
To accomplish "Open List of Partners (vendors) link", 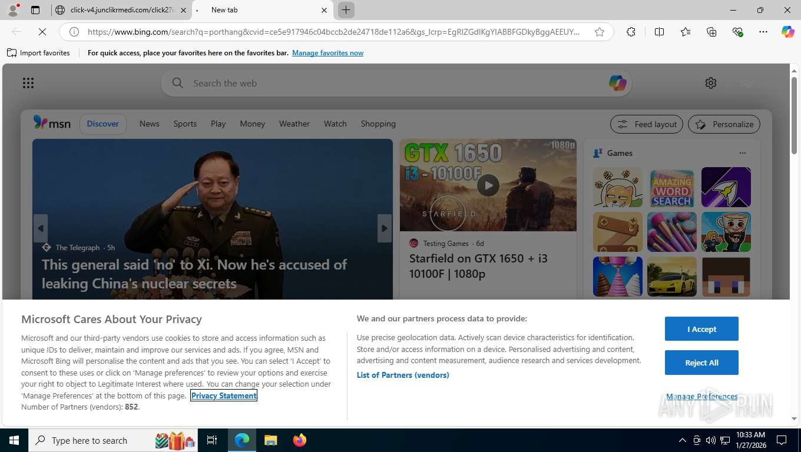I will point(403,375).
